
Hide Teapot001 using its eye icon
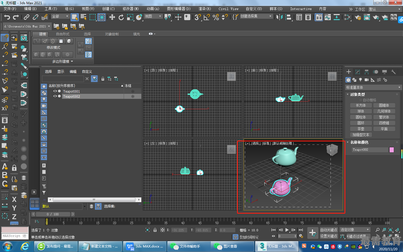(55, 91)
